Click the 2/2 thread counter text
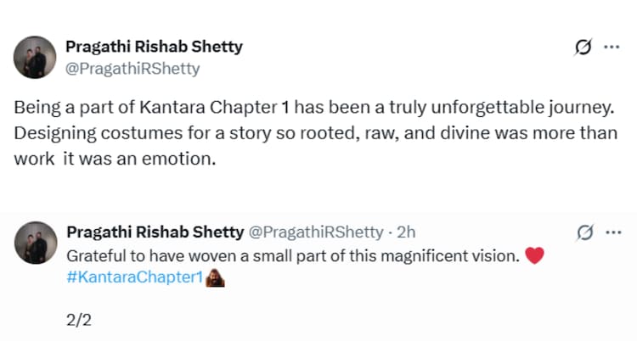The height and width of the screenshot is (358, 637). tap(78, 321)
